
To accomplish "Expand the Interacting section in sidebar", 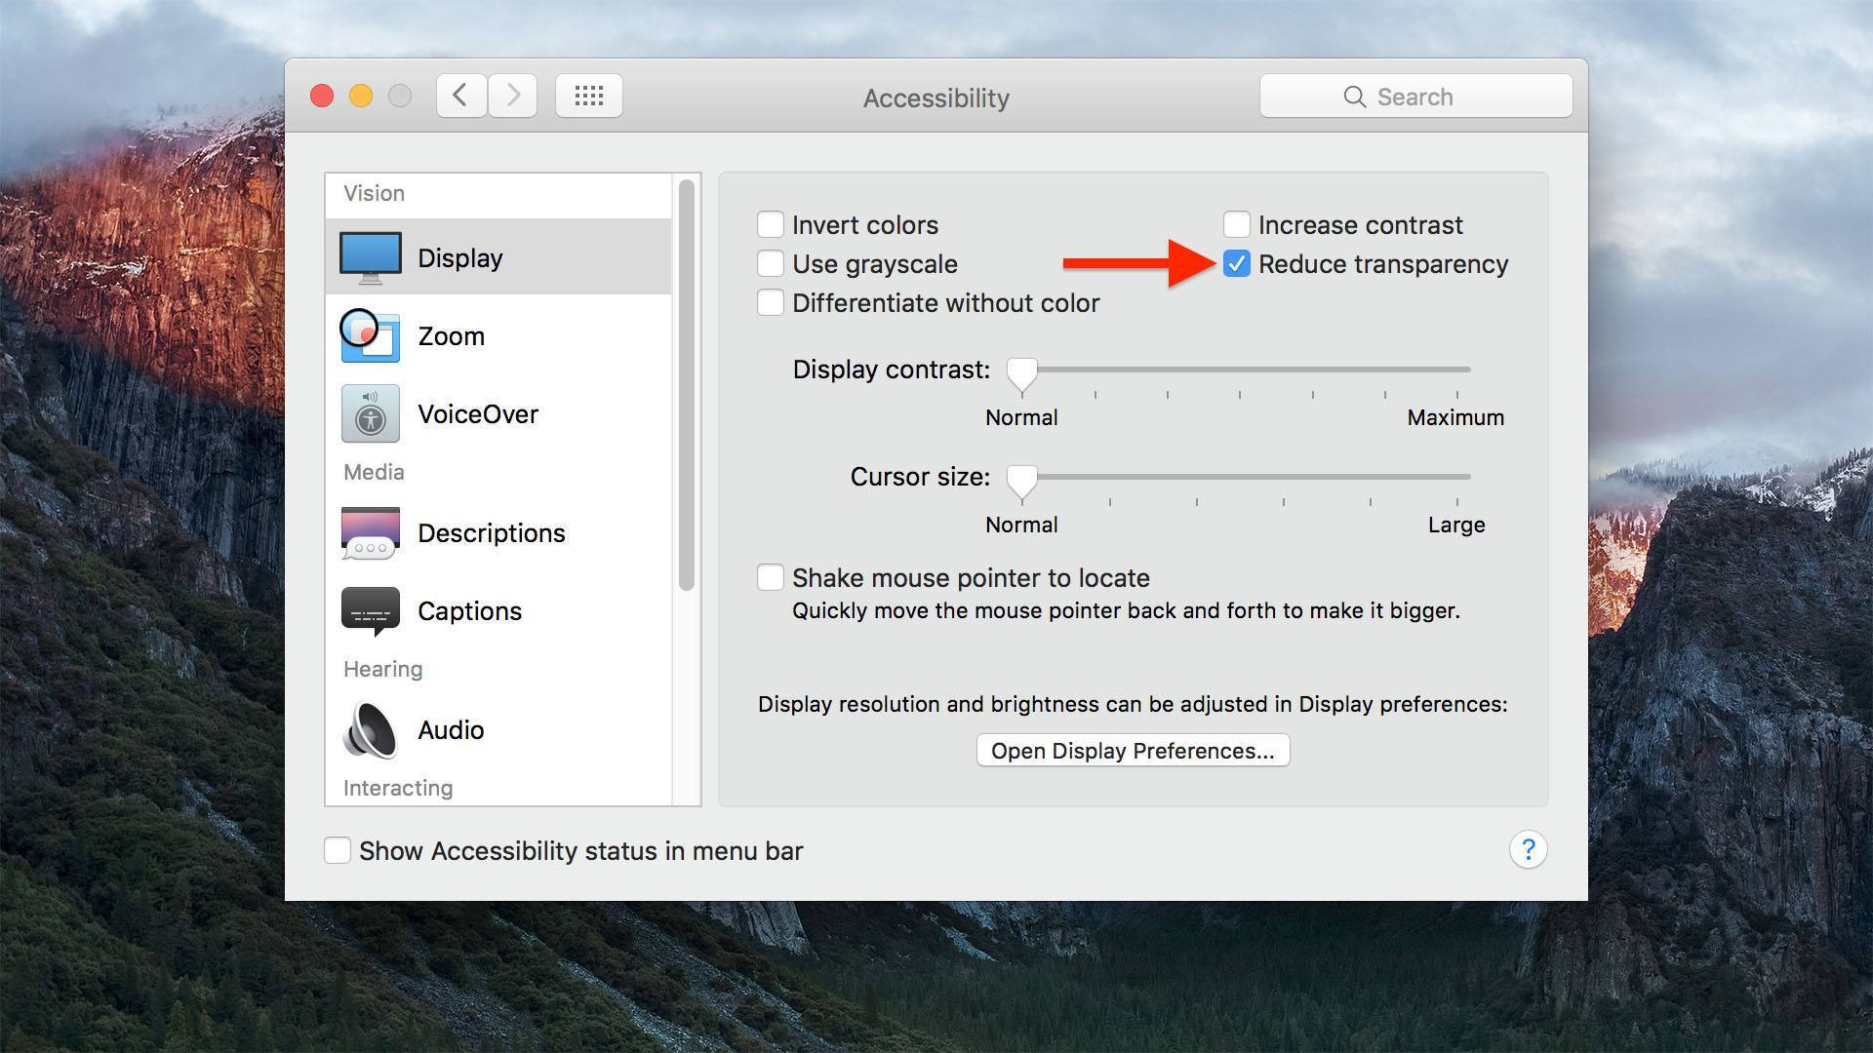I will (396, 788).
